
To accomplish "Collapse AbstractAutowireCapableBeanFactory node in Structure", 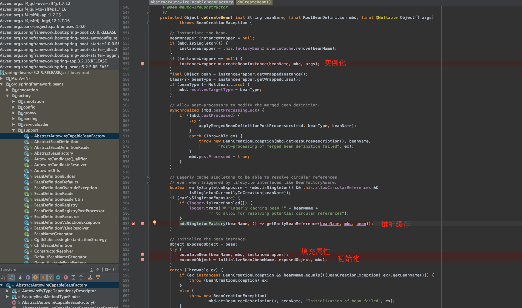I will [2, 285].
